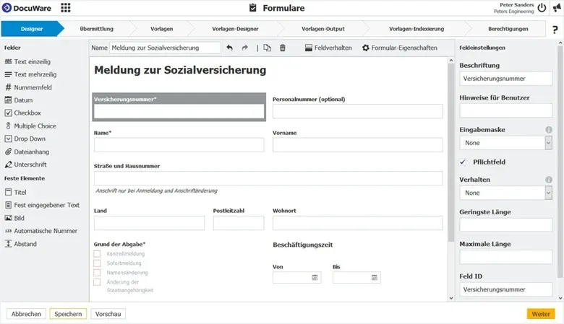Delete using the trash can icon
The height and width of the screenshot is (324, 564).
[x=283, y=48]
